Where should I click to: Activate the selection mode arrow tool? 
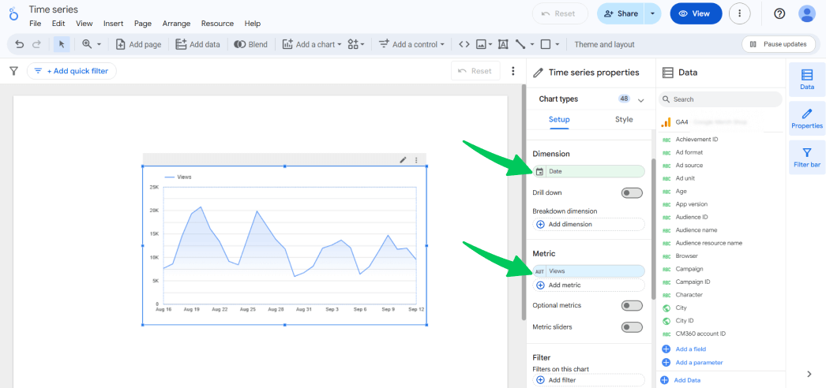click(62, 45)
